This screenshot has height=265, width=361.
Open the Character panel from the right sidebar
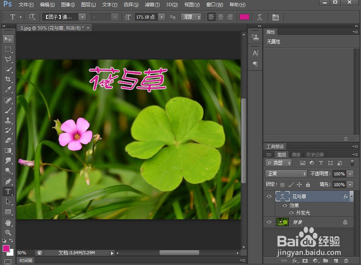coord(255,53)
